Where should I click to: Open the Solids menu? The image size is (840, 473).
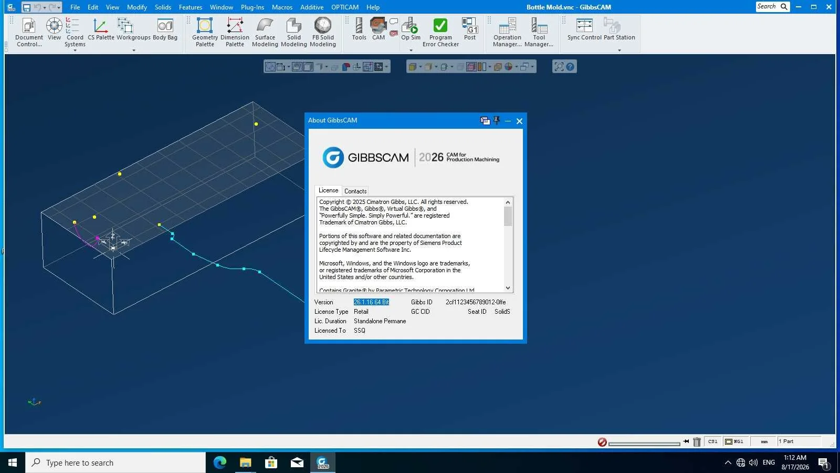pyautogui.click(x=163, y=7)
